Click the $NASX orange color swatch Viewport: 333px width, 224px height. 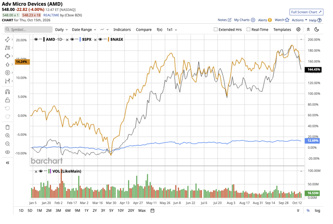tap(108, 39)
